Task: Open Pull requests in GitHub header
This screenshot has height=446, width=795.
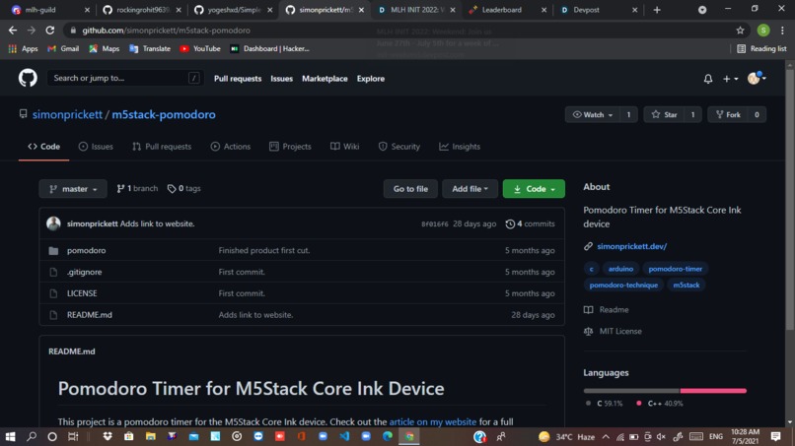Action: [238, 79]
